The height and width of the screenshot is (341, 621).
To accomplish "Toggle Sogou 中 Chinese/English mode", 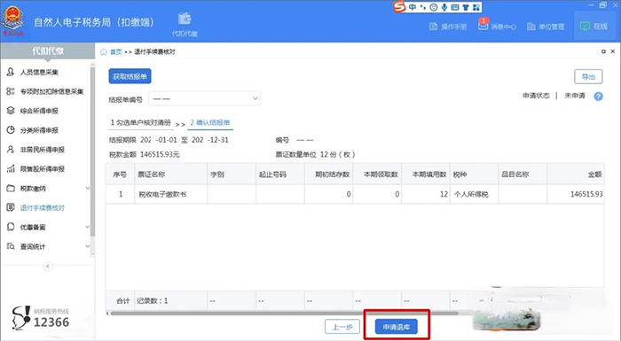I will [413, 7].
